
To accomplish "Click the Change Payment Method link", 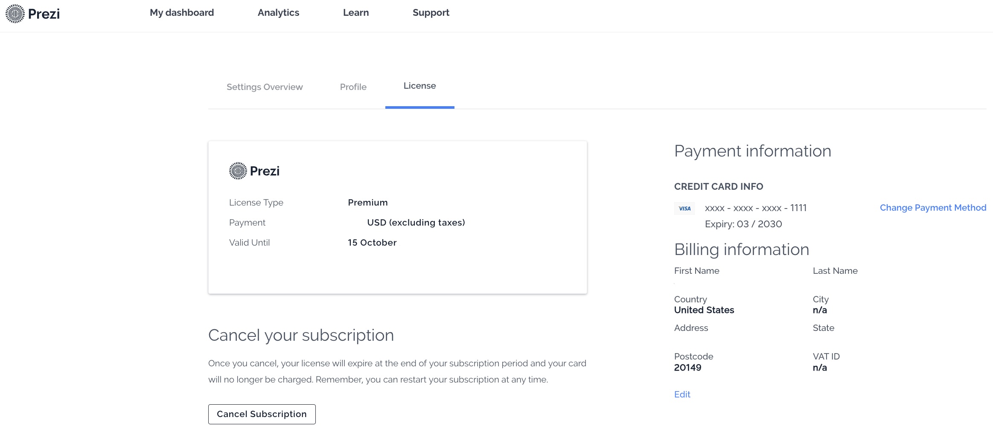I will [933, 208].
